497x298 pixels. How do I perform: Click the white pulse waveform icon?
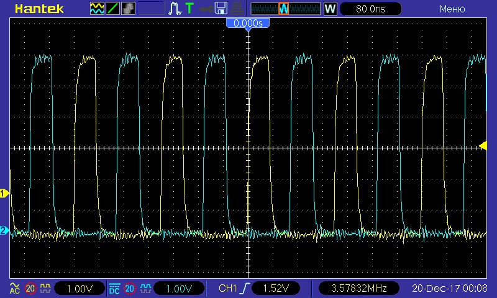[x=175, y=9]
